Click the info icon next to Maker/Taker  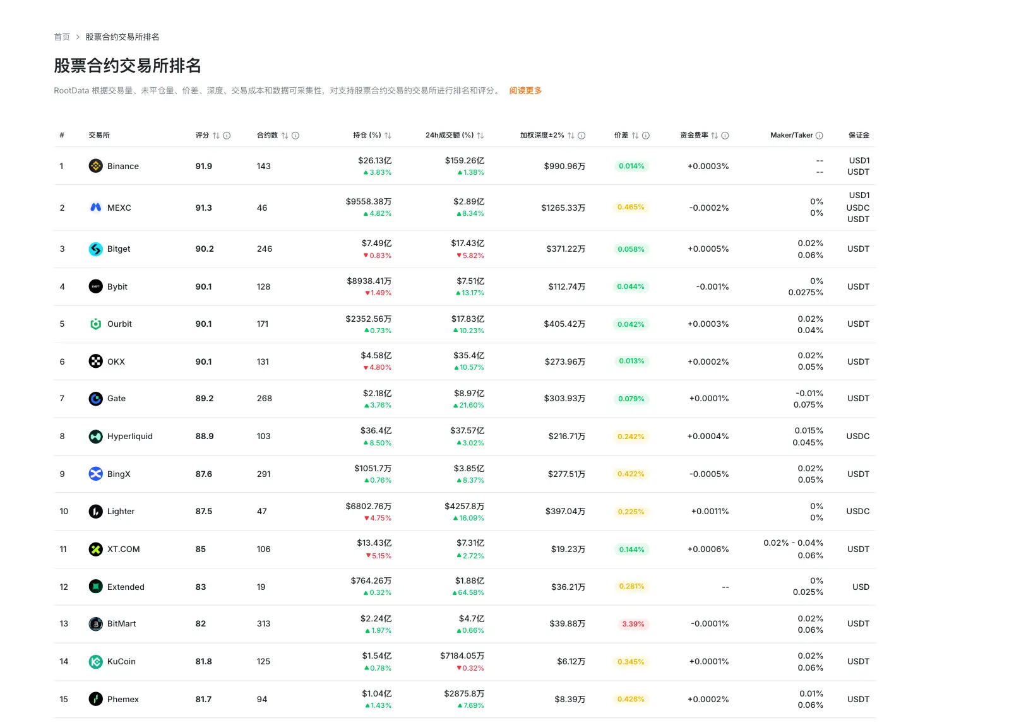pyautogui.click(x=820, y=136)
